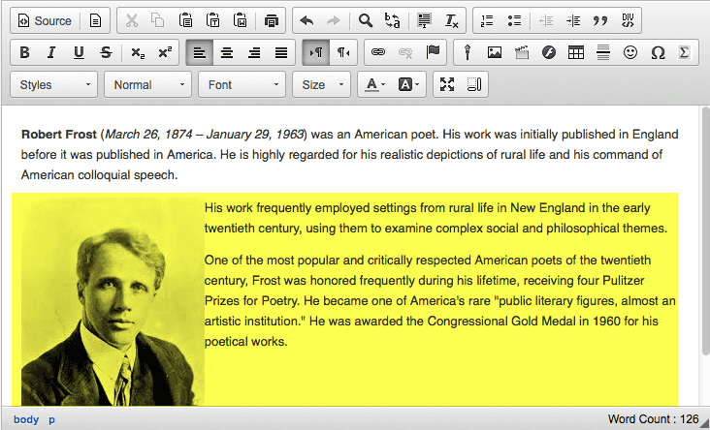The width and height of the screenshot is (710, 430).
Task: Insert a numbered list
Action: click(x=487, y=20)
